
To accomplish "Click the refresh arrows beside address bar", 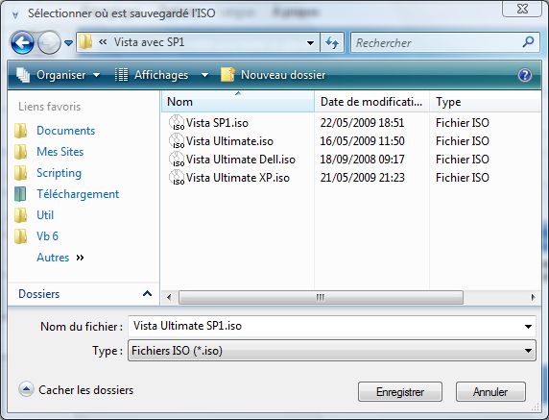I will [332, 43].
